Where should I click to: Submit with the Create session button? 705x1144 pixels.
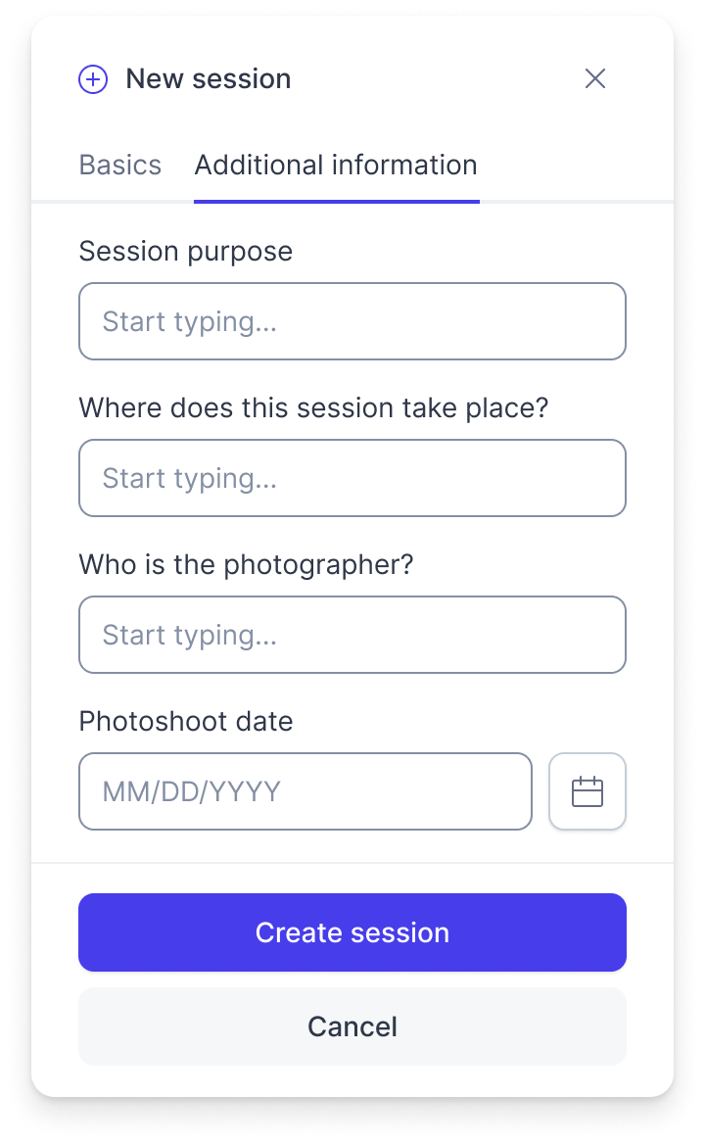coord(352,932)
